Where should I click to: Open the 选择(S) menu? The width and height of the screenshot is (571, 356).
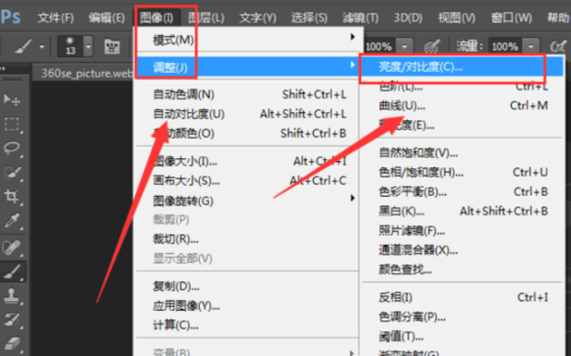tap(309, 17)
